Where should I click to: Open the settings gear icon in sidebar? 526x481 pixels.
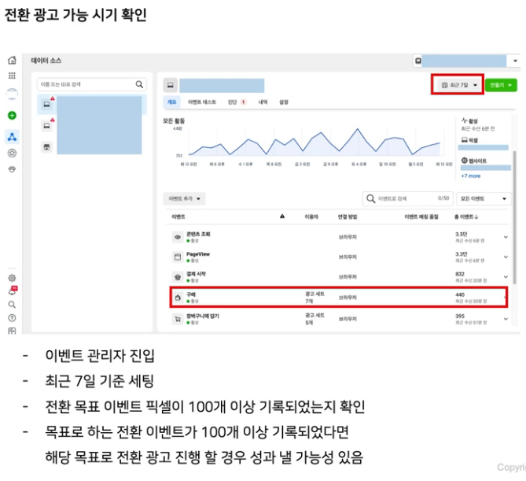click(x=12, y=278)
